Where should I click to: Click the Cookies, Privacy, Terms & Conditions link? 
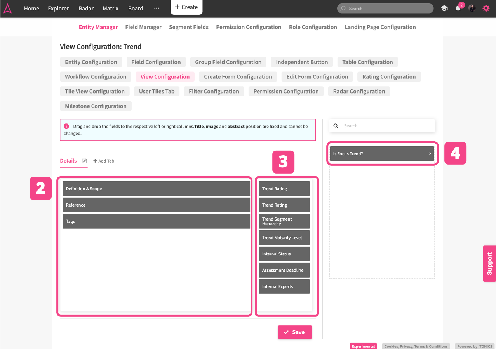(416, 346)
